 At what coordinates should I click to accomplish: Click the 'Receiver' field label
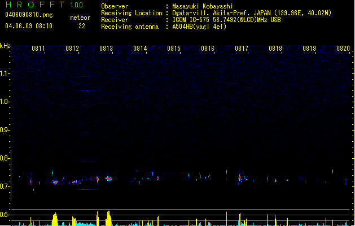115,20
